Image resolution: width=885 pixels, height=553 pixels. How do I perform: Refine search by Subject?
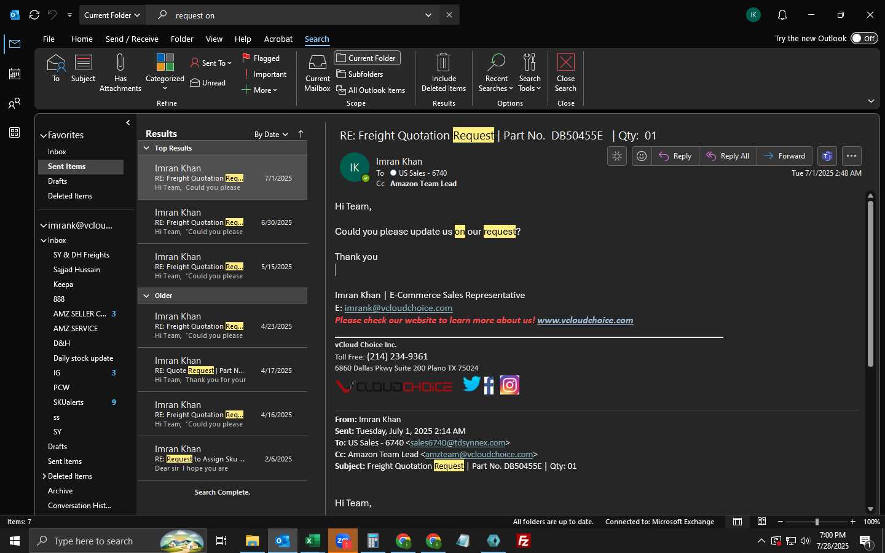click(84, 68)
